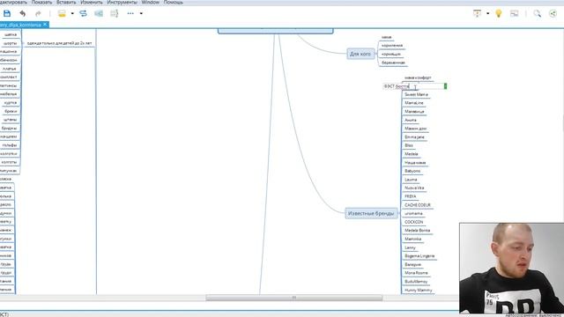
Task: Select the Babyono brand subtopic
Action: click(x=412, y=171)
